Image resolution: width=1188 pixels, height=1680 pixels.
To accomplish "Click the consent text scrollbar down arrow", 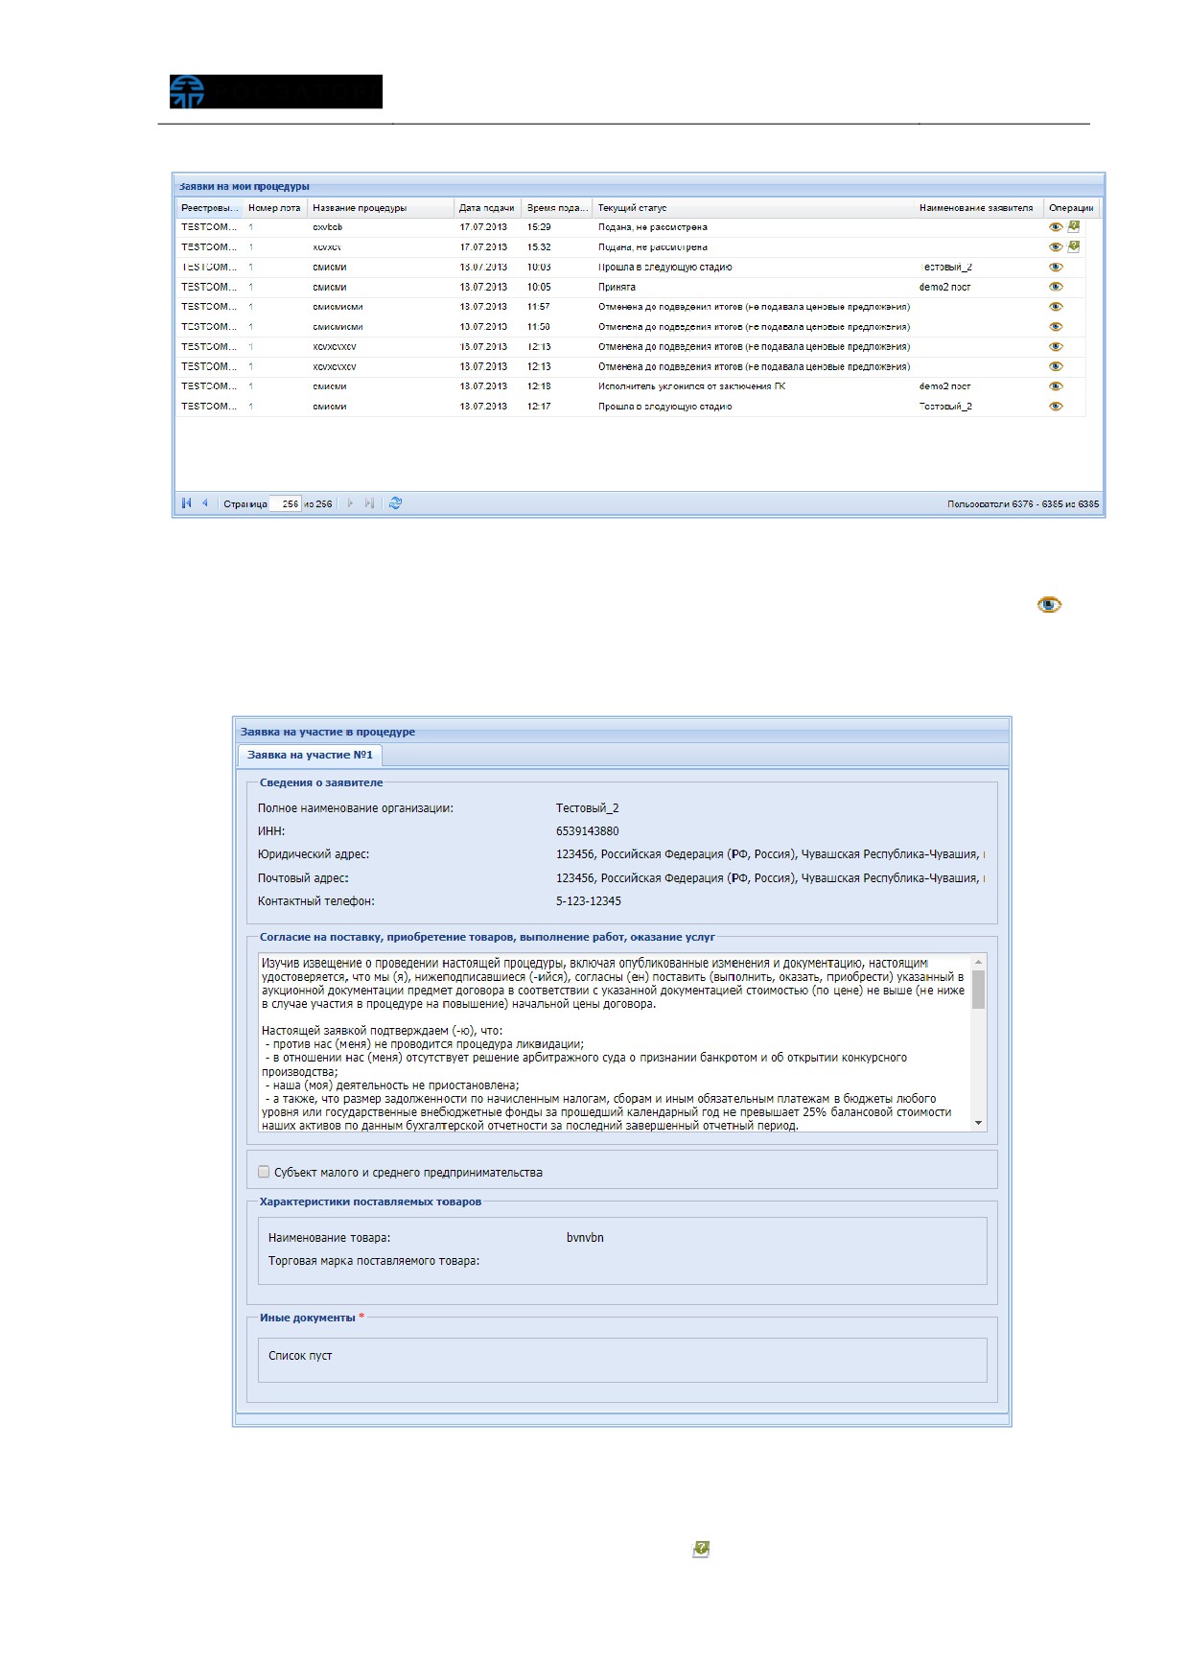I will point(978,1123).
